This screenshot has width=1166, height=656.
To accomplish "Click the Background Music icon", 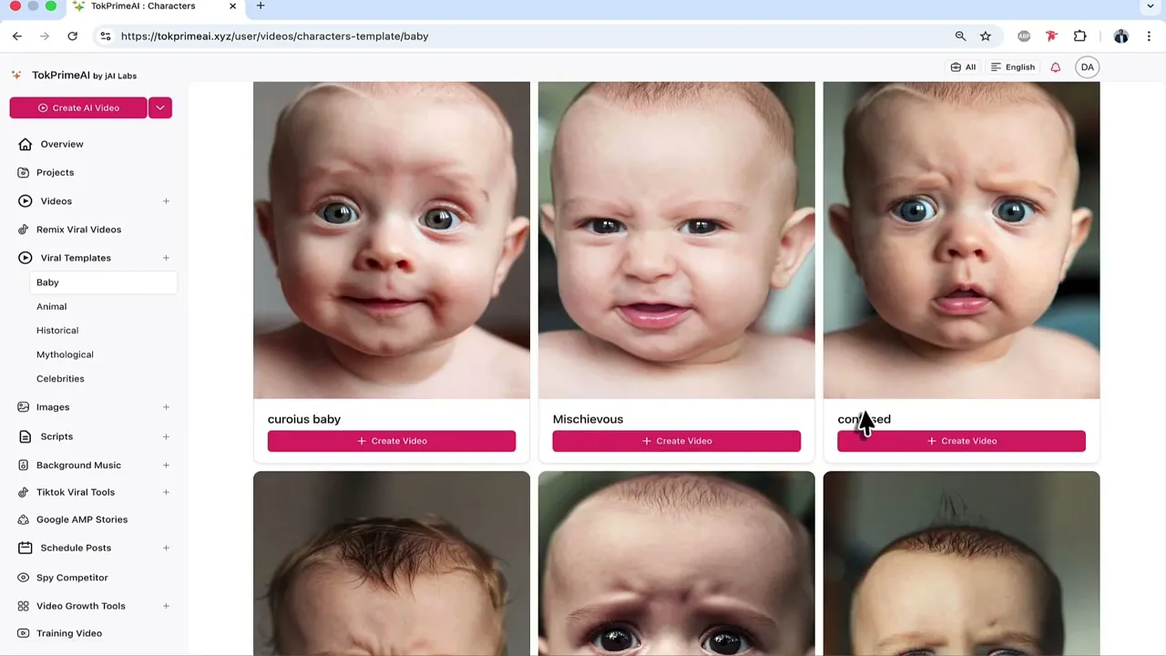I will pos(25,465).
